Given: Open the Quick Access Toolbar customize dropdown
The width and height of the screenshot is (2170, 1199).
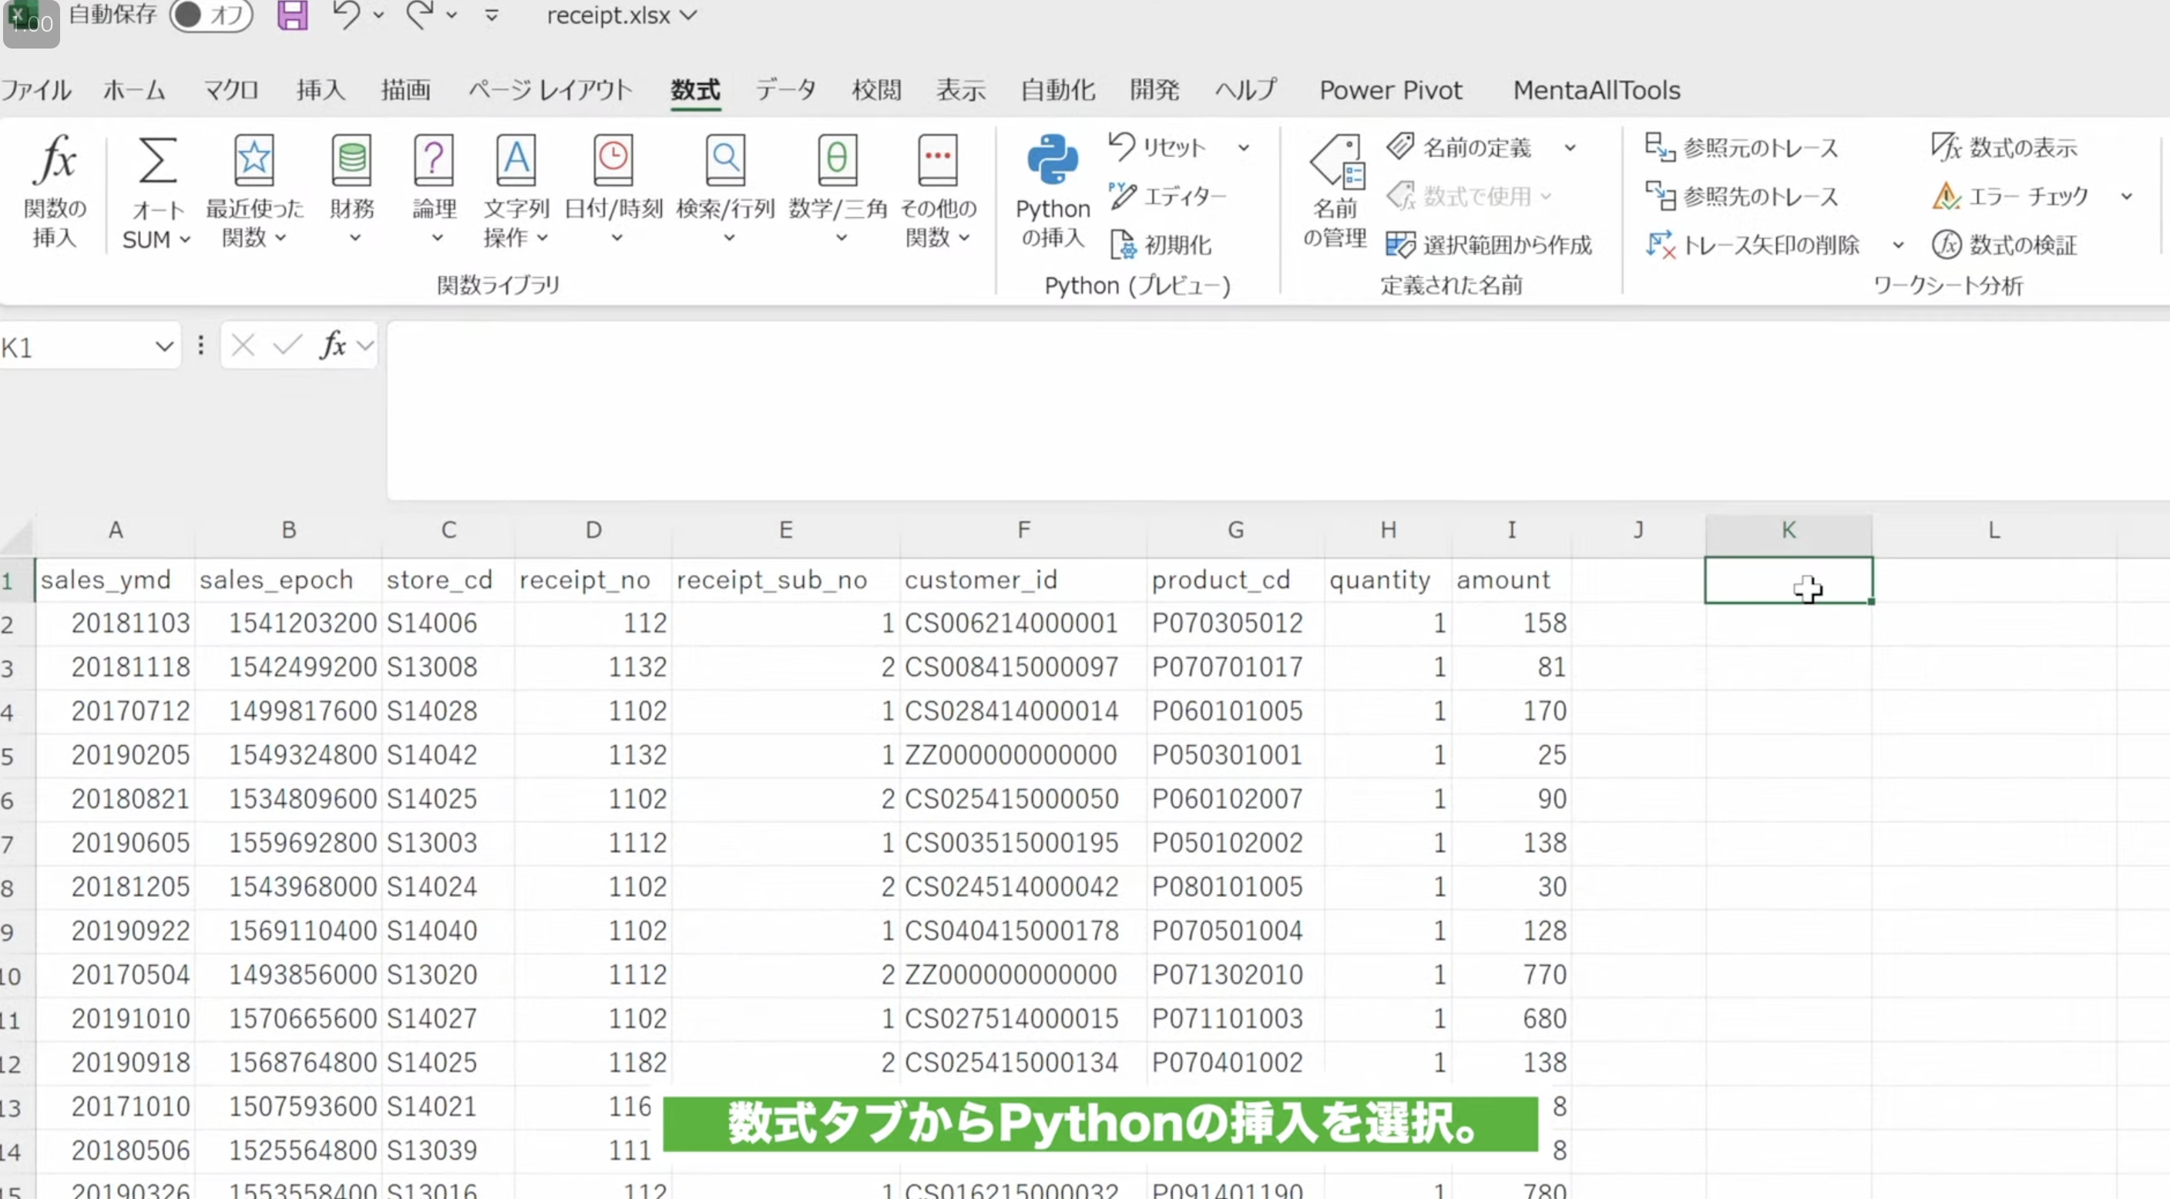Looking at the screenshot, I should pos(492,15).
